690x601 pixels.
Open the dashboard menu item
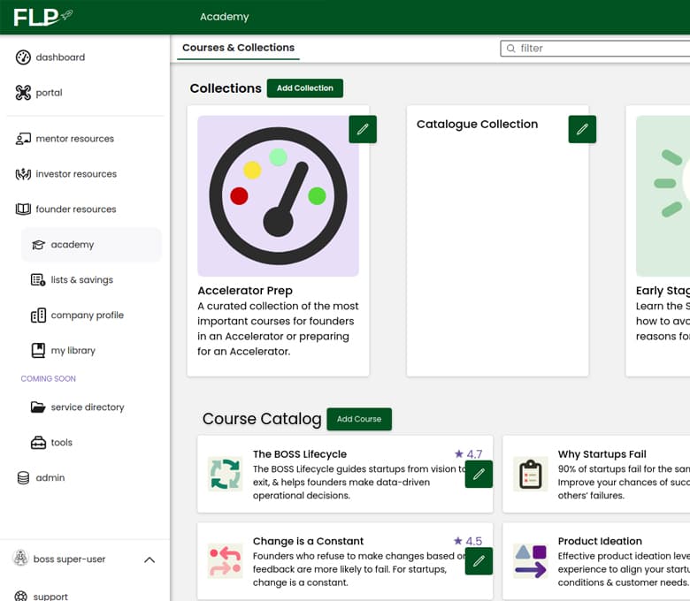[x=60, y=57]
